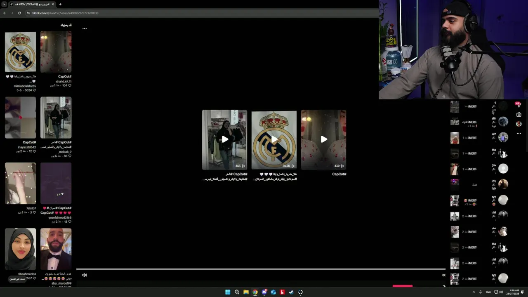The image size is (528, 297).
Task: Mute the video with the speaker icon
Action: (85, 275)
